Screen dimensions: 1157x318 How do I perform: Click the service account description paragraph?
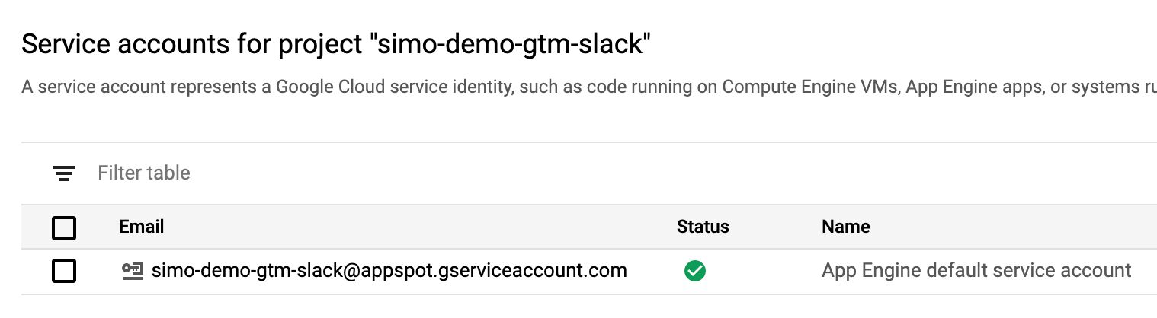tap(589, 87)
